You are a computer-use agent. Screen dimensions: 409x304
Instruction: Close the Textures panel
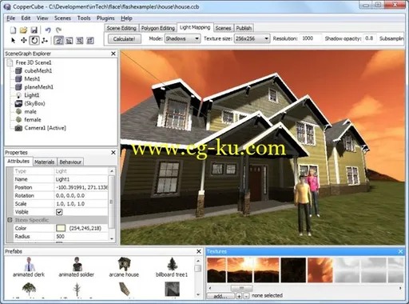(x=400, y=251)
